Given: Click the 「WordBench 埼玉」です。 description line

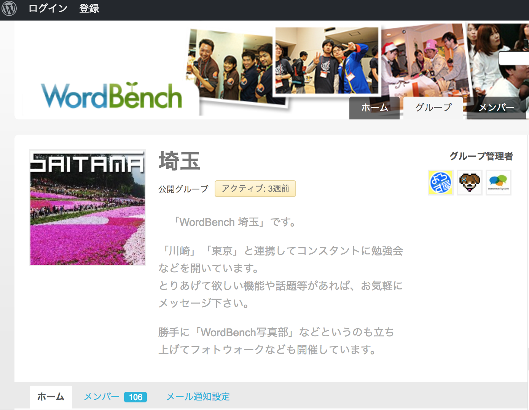Looking at the screenshot, I should (234, 222).
